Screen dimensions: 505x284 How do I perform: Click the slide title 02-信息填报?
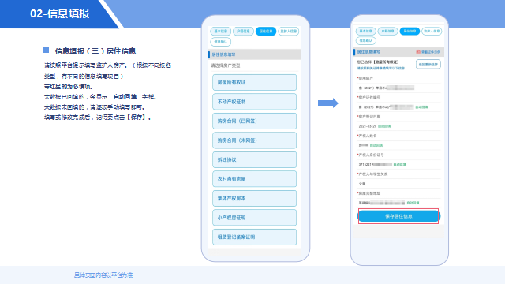point(60,13)
